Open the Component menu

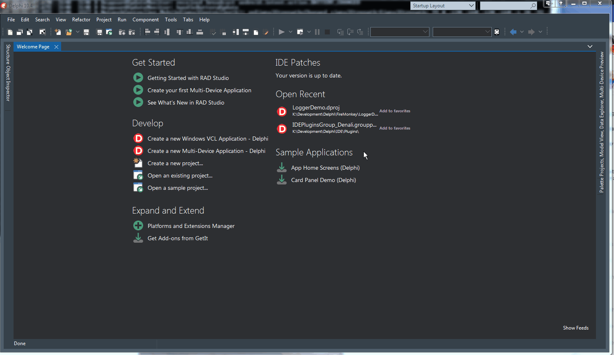pos(146,20)
